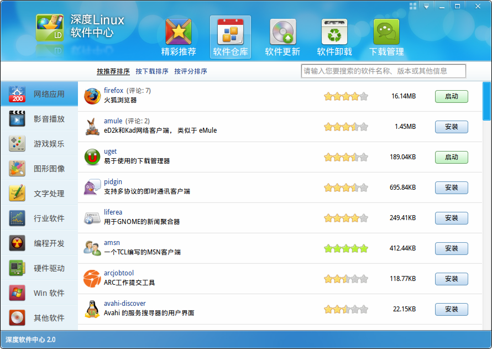492x349 pixels.
Task: Select the 文字处理 pencil note icon
Action: pyautogui.click(x=17, y=193)
